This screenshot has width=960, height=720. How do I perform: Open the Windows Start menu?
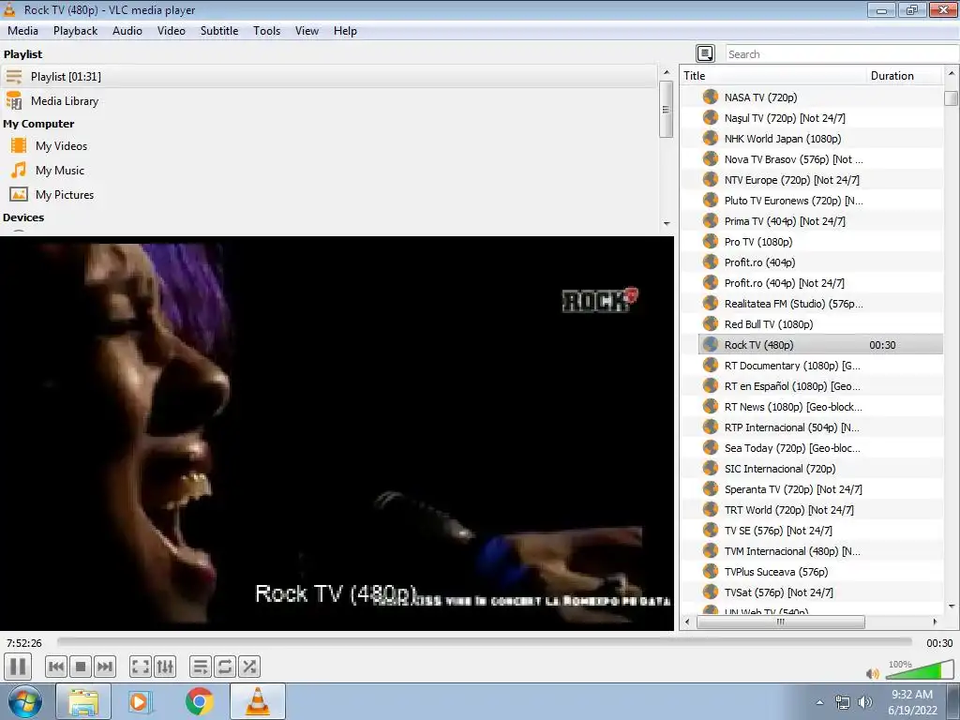[x=25, y=701]
